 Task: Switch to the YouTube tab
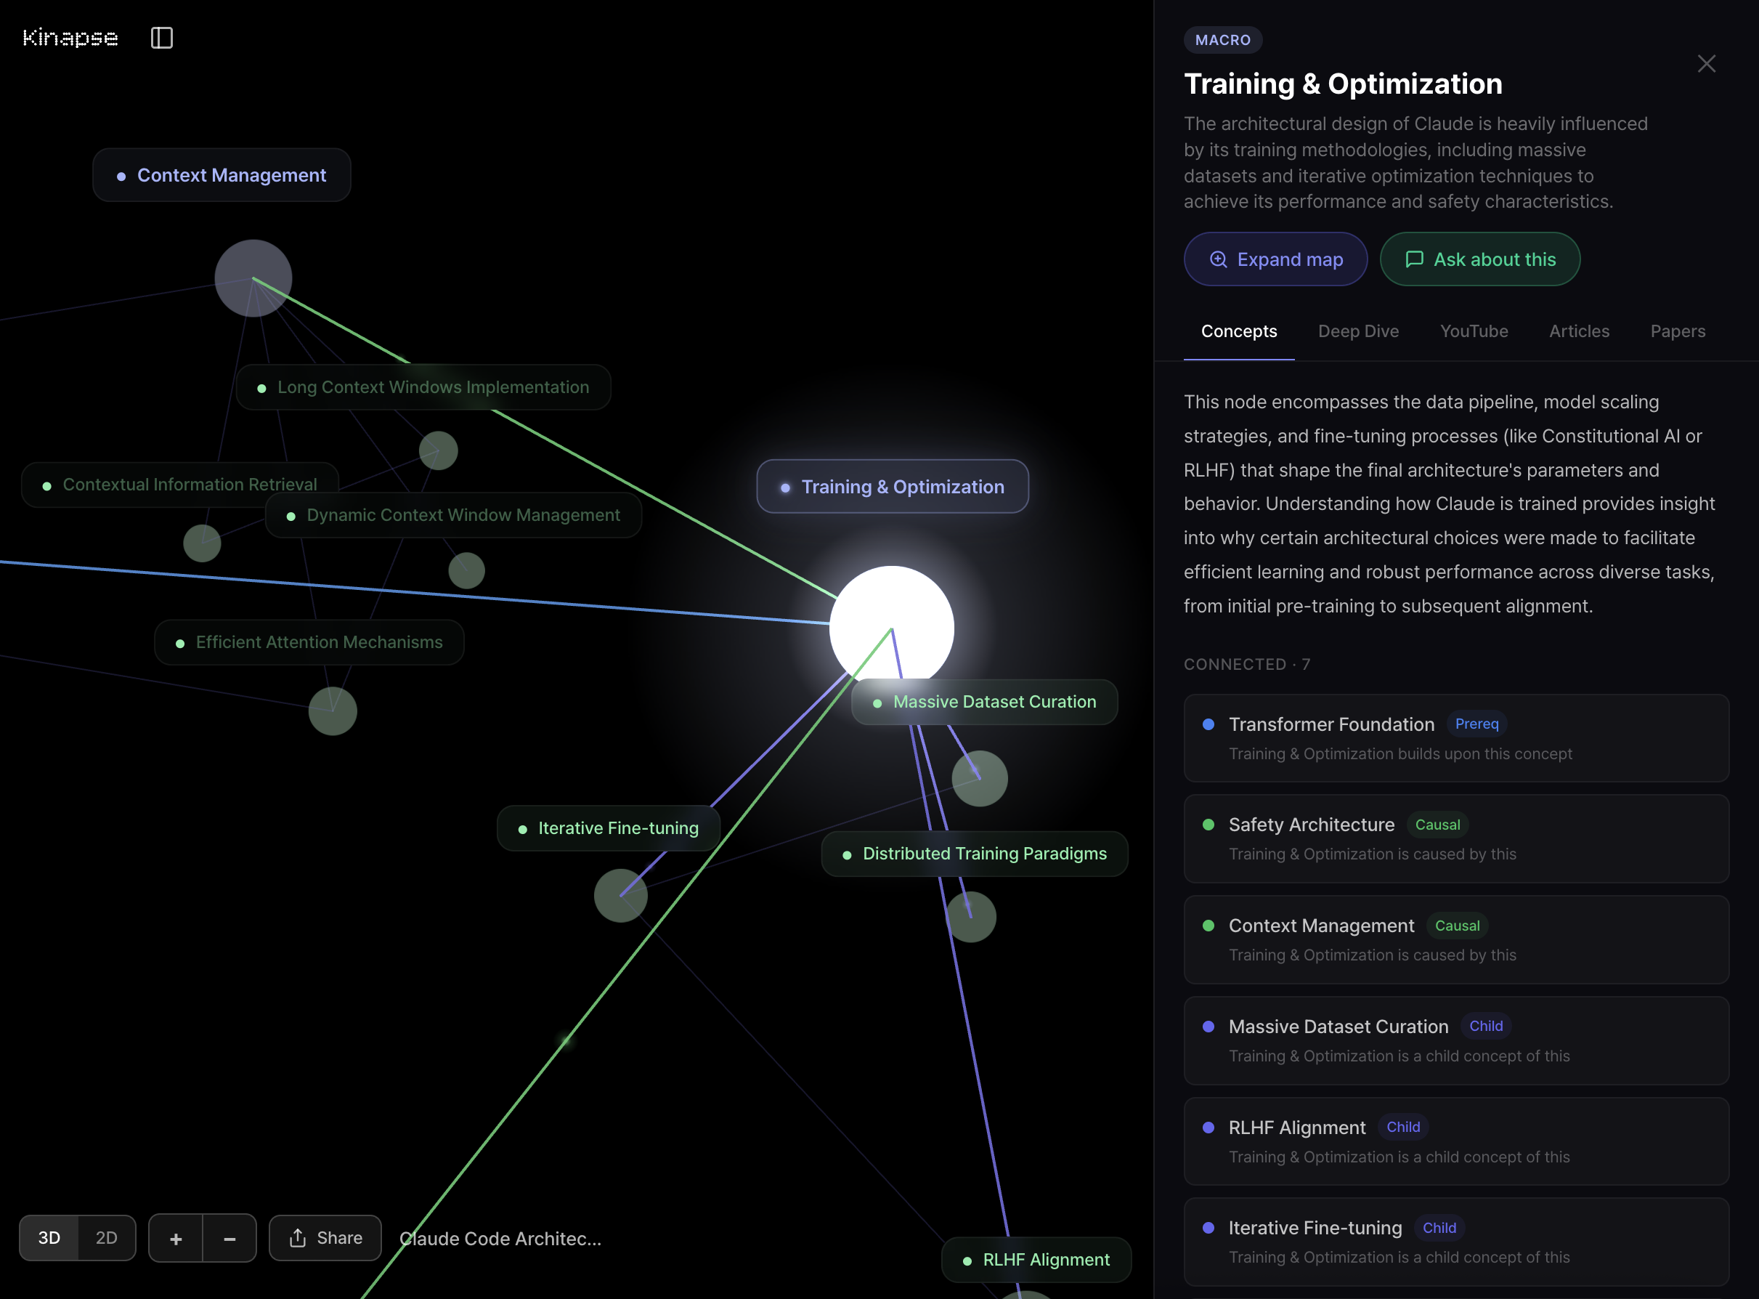point(1474,331)
